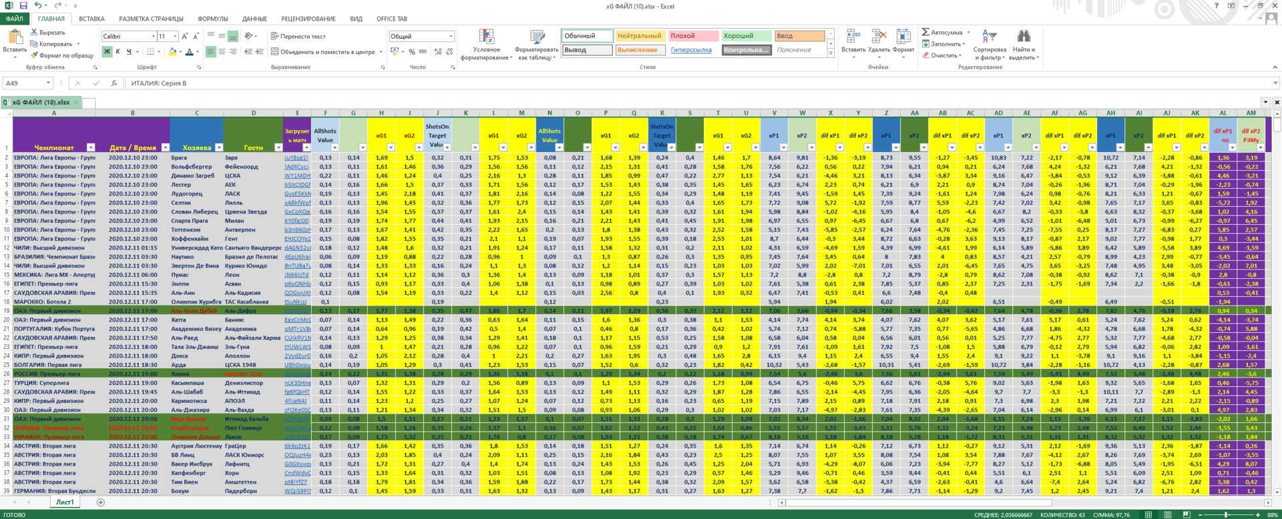Cut selection with Вырезать
The width and height of the screenshot is (1282, 519).
pyautogui.click(x=47, y=32)
